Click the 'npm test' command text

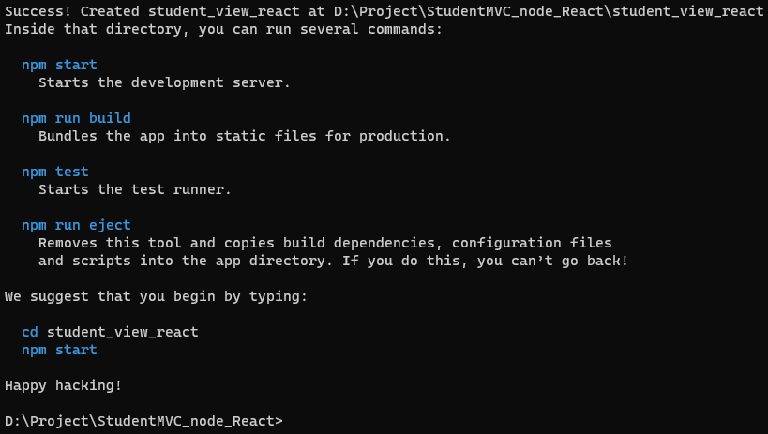coord(55,172)
